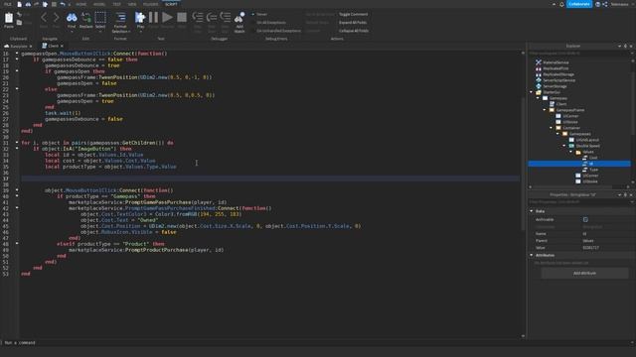Collapse the Double Speed tree node

pos(564,146)
